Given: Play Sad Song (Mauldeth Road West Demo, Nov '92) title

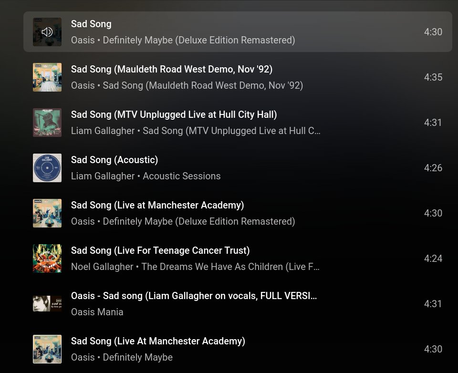Looking at the screenshot, I should pos(172,69).
